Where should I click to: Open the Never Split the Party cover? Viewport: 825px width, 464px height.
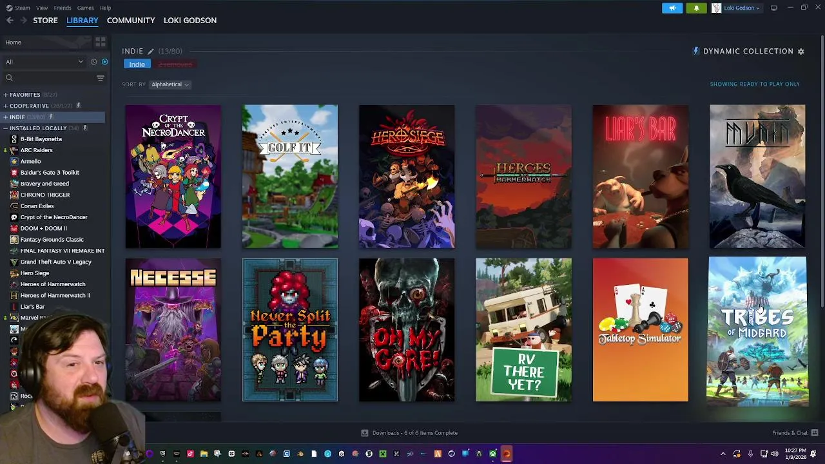289,330
